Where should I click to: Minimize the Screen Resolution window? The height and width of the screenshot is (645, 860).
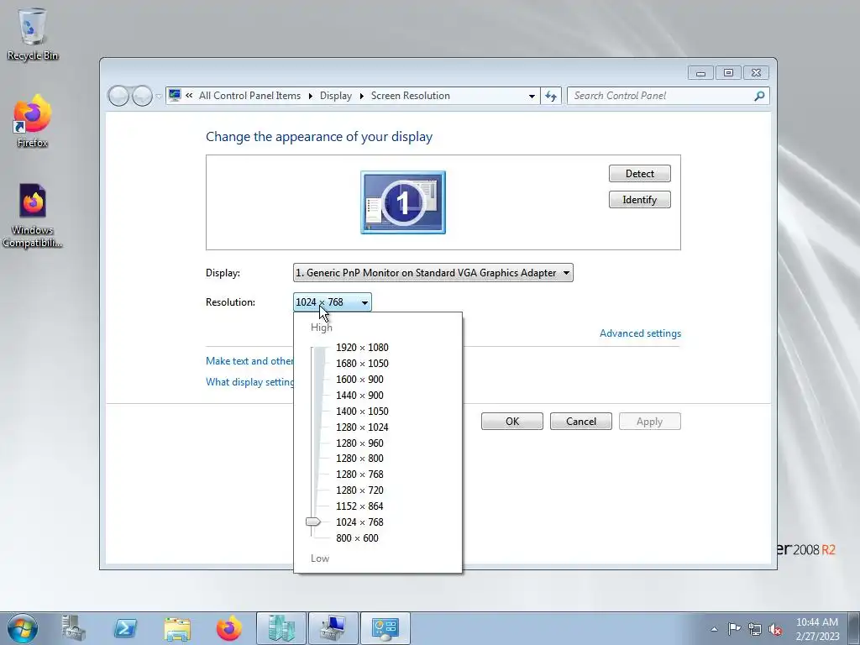[x=700, y=72]
